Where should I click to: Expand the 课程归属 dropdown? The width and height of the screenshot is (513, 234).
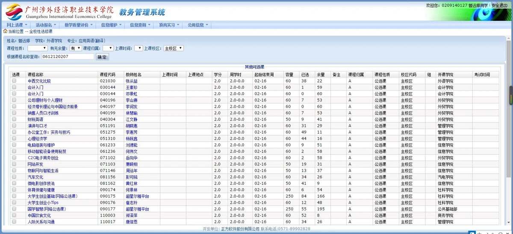[108, 48]
